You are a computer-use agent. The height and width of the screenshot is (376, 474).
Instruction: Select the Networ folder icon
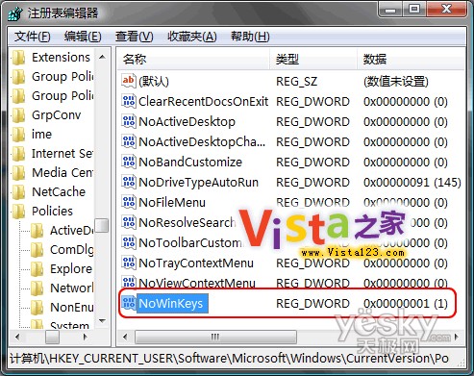pos(37,288)
